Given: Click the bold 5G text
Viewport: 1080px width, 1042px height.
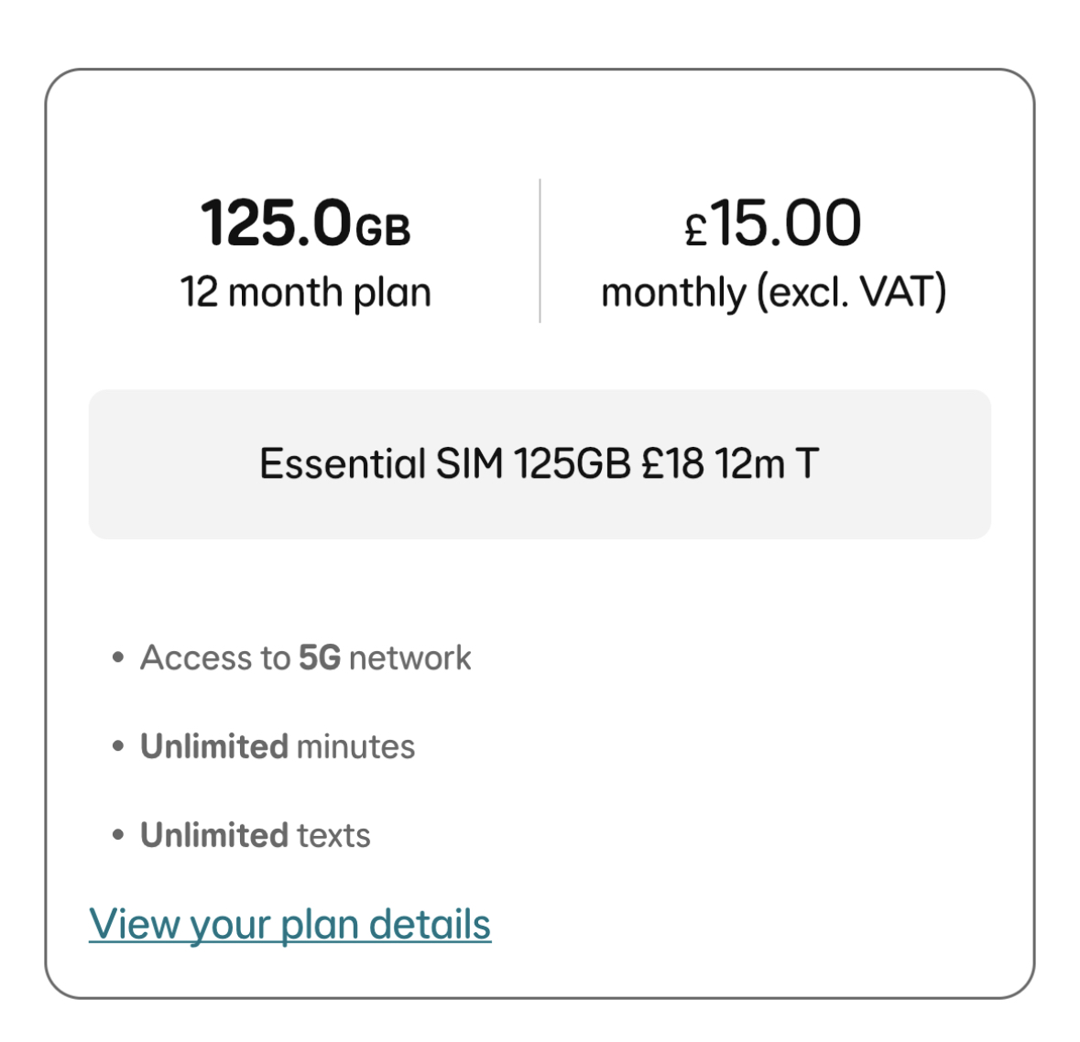Looking at the screenshot, I should [x=320, y=657].
